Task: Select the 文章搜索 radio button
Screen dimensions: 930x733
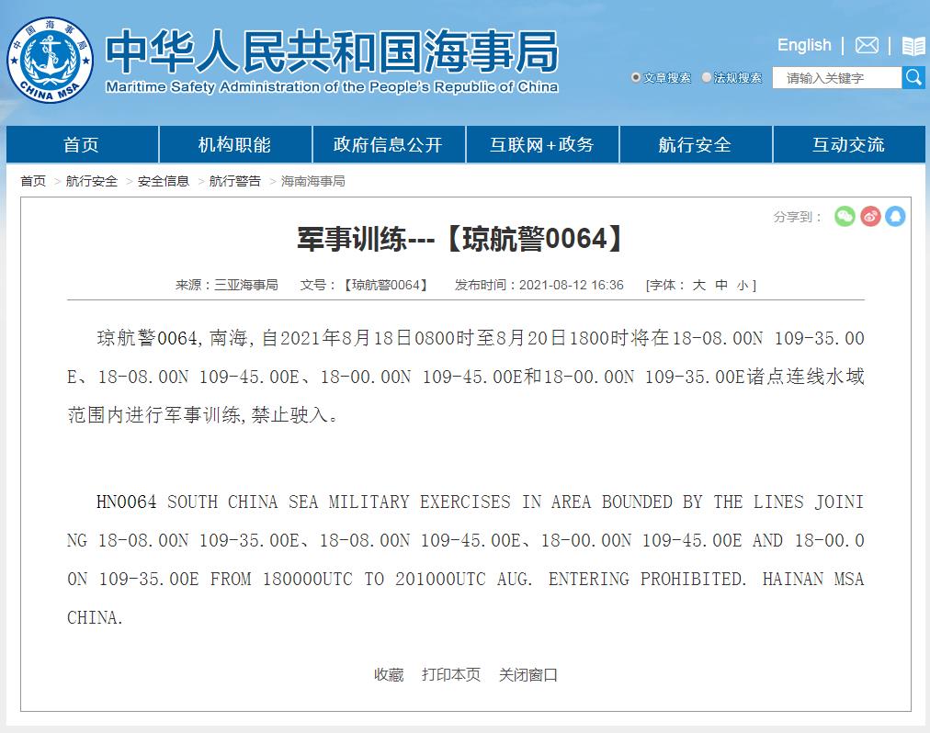Action: tap(636, 78)
